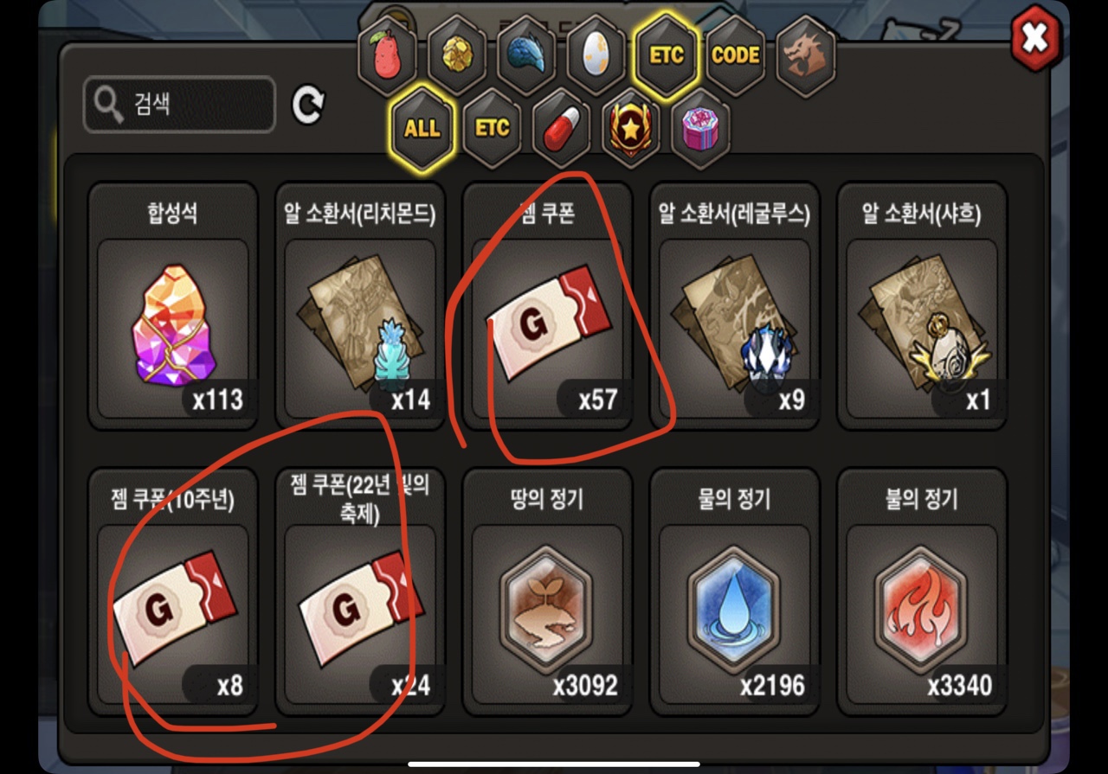This screenshot has width=1108, height=774.
Task: Focus the 검색 search field
Action: (x=179, y=105)
